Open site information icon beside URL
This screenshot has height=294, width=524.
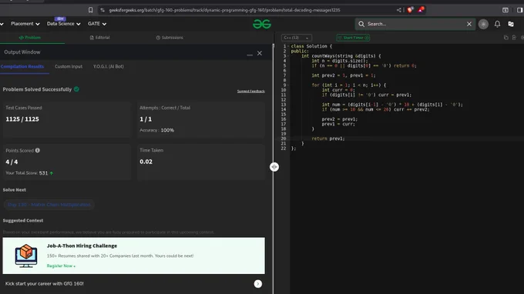(x=102, y=10)
